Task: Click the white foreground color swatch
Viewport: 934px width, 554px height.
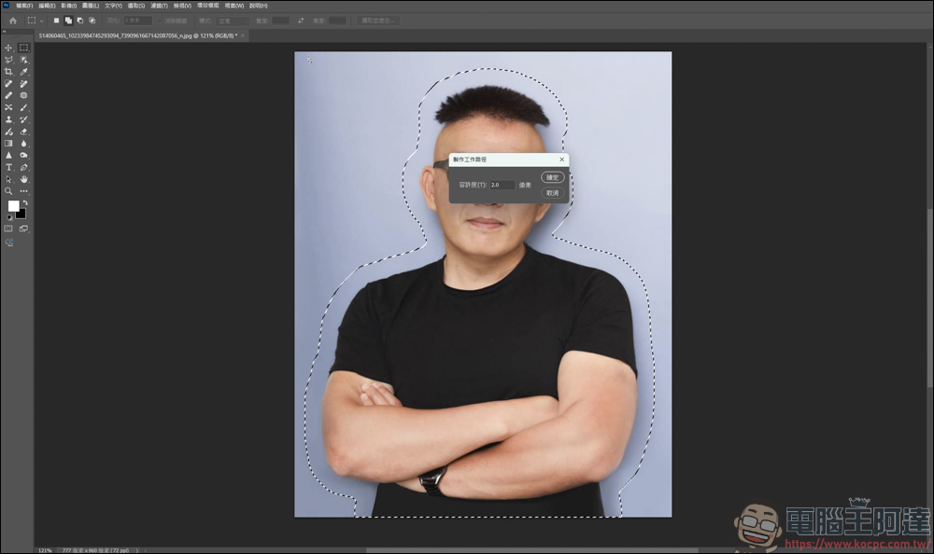Action: tap(12, 204)
